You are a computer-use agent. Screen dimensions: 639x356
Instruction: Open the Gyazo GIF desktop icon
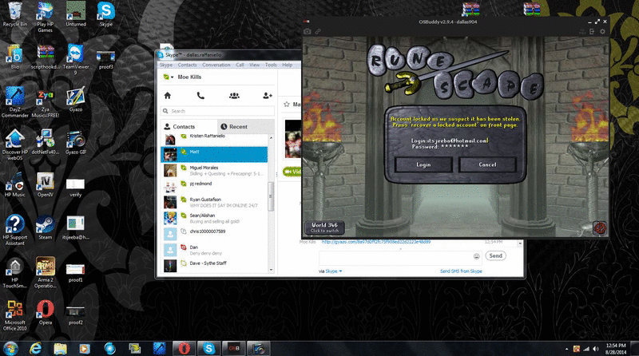[75, 143]
